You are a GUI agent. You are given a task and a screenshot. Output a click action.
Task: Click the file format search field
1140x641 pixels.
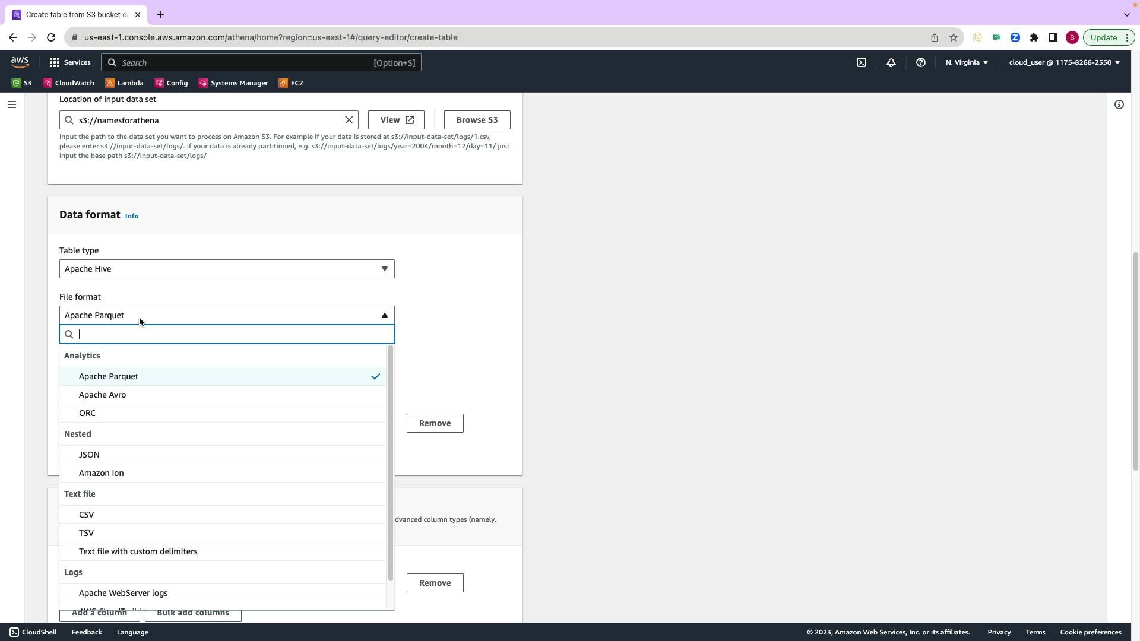pyautogui.click(x=232, y=334)
